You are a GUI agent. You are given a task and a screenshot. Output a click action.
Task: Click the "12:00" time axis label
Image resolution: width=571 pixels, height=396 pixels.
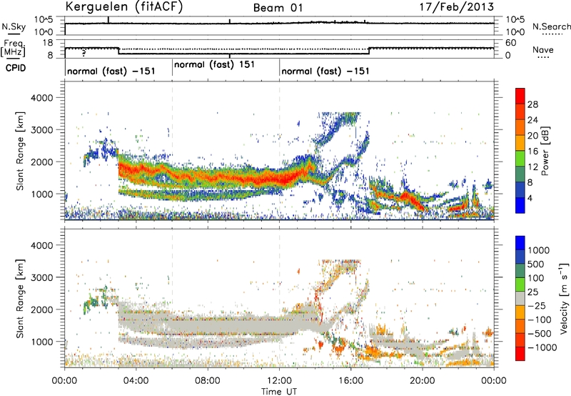click(x=279, y=381)
